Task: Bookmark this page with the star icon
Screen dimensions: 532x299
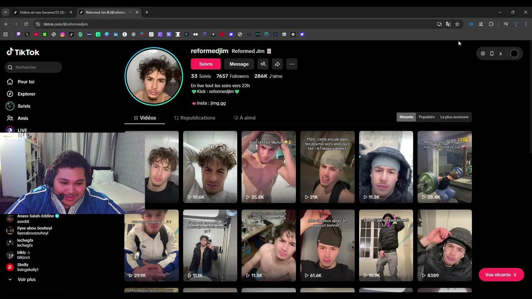Action: (x=457, y=24)
